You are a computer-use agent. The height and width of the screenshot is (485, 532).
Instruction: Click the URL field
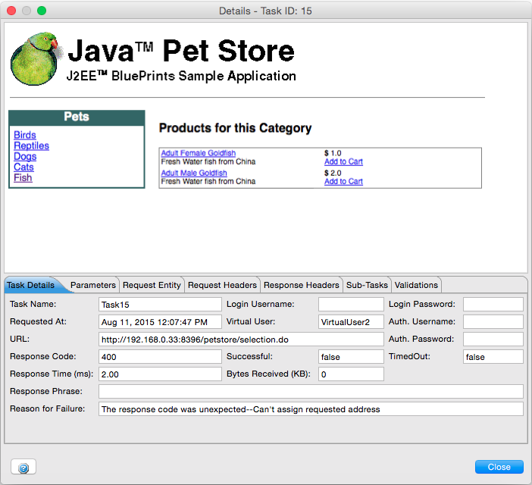(241, 339)
